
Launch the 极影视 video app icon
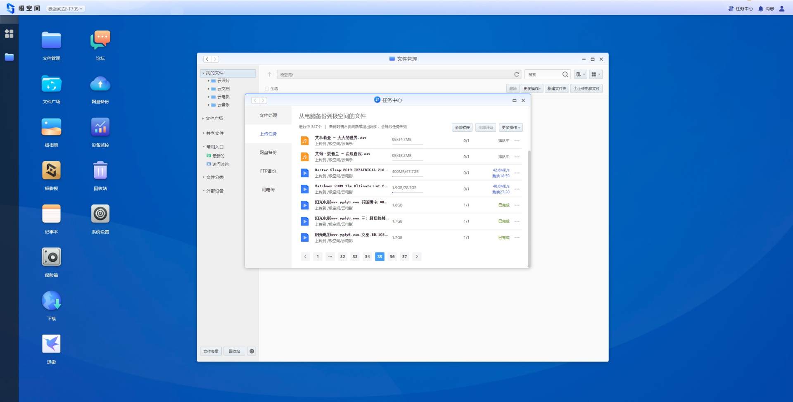(51, 171)
